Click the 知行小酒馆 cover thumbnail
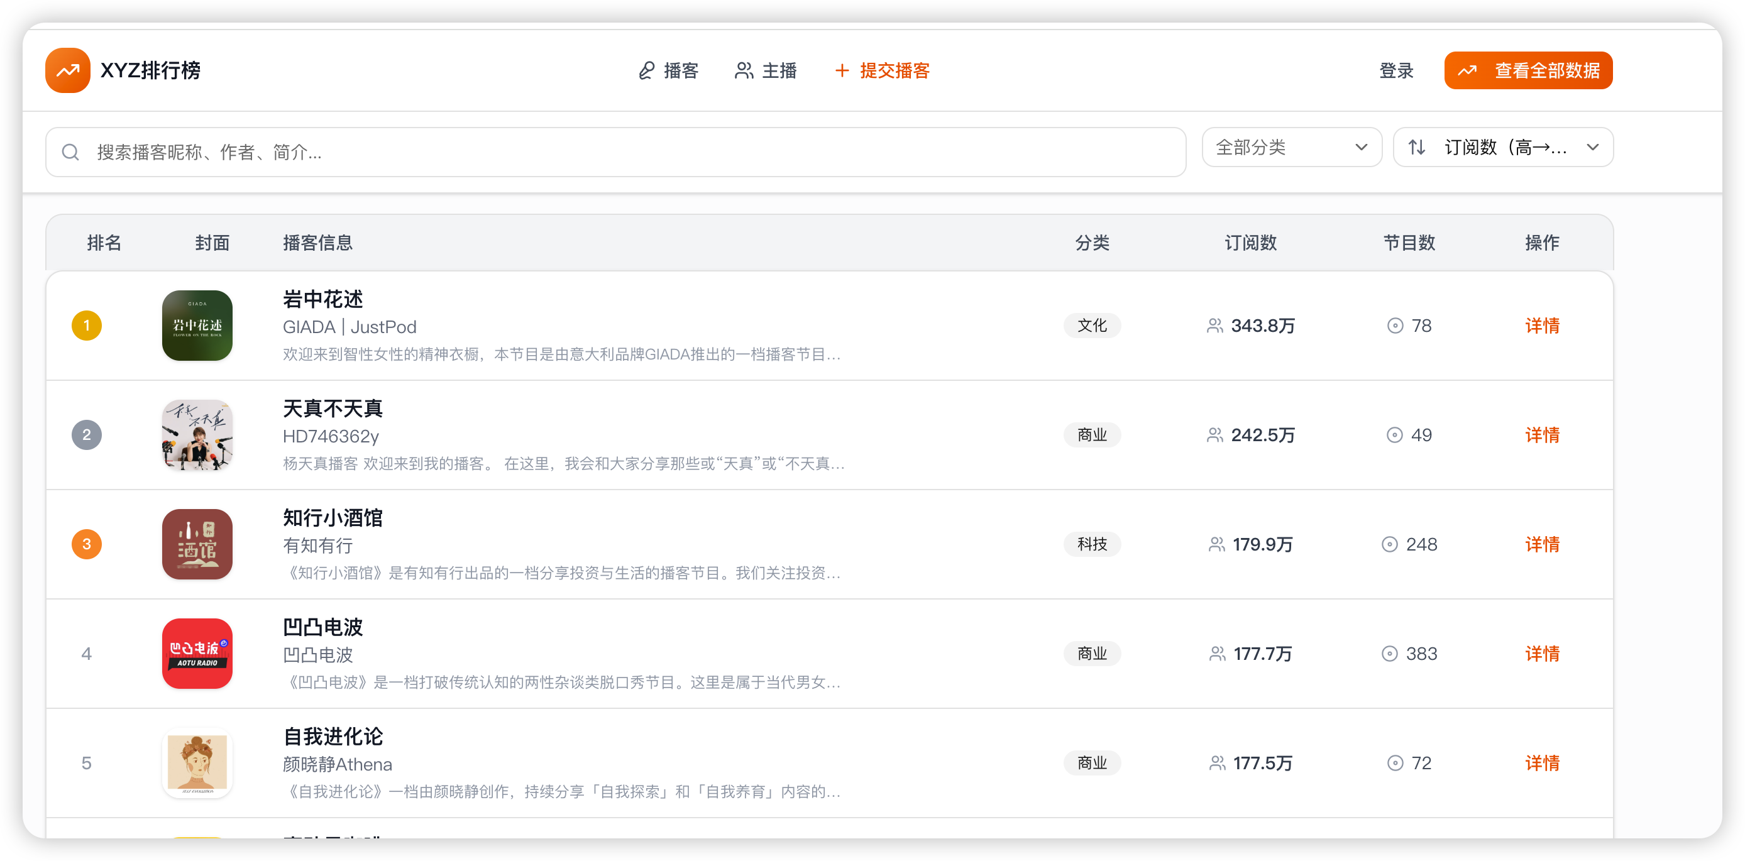Viewport: 1745px width, 861px height. tap(197, 544)
